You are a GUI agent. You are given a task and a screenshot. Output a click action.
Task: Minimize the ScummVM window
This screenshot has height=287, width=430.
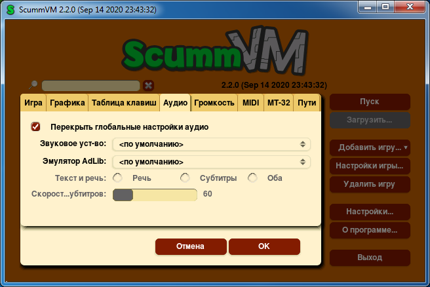tap(368, 7)
